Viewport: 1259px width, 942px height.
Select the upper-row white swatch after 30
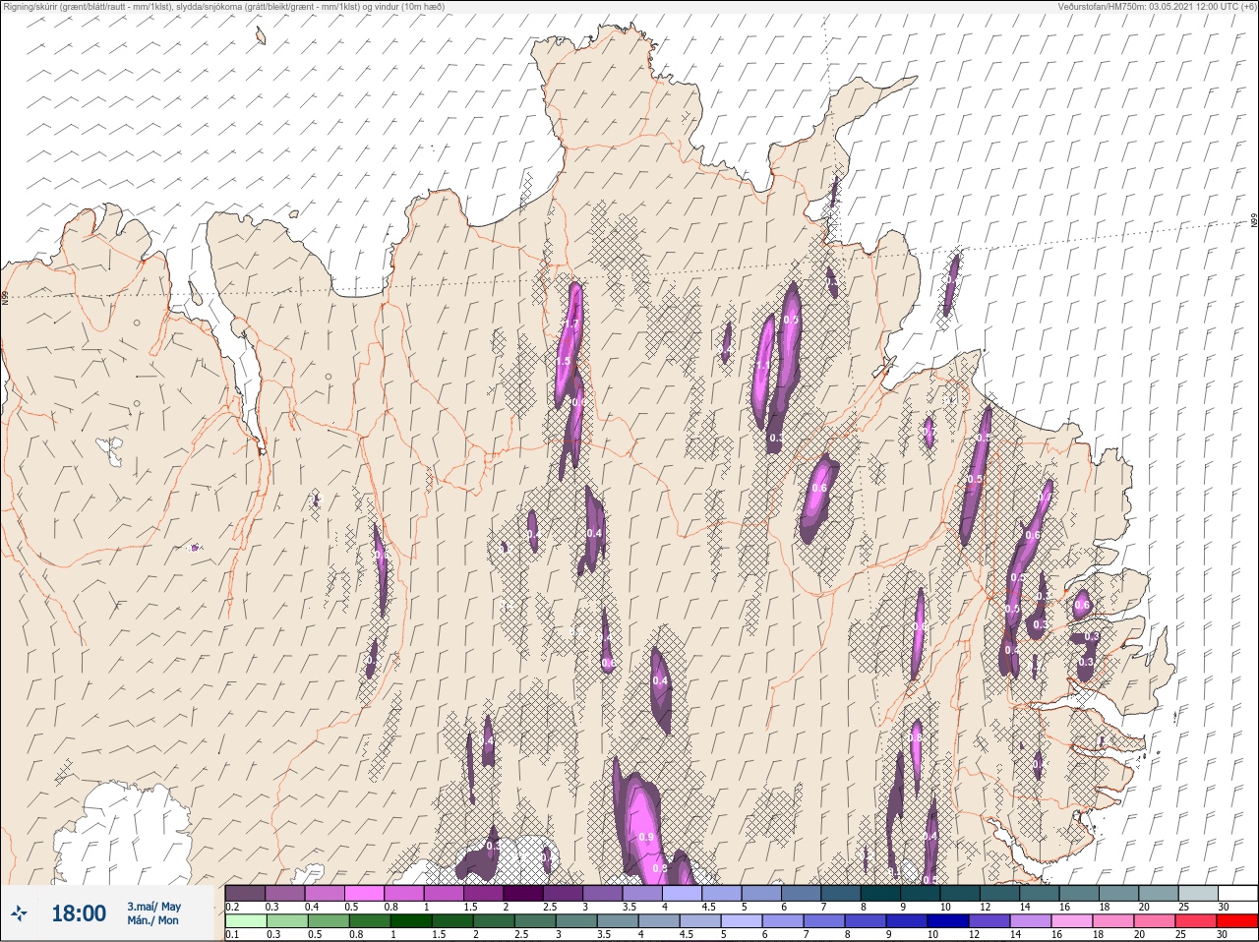coord(1238,893)
